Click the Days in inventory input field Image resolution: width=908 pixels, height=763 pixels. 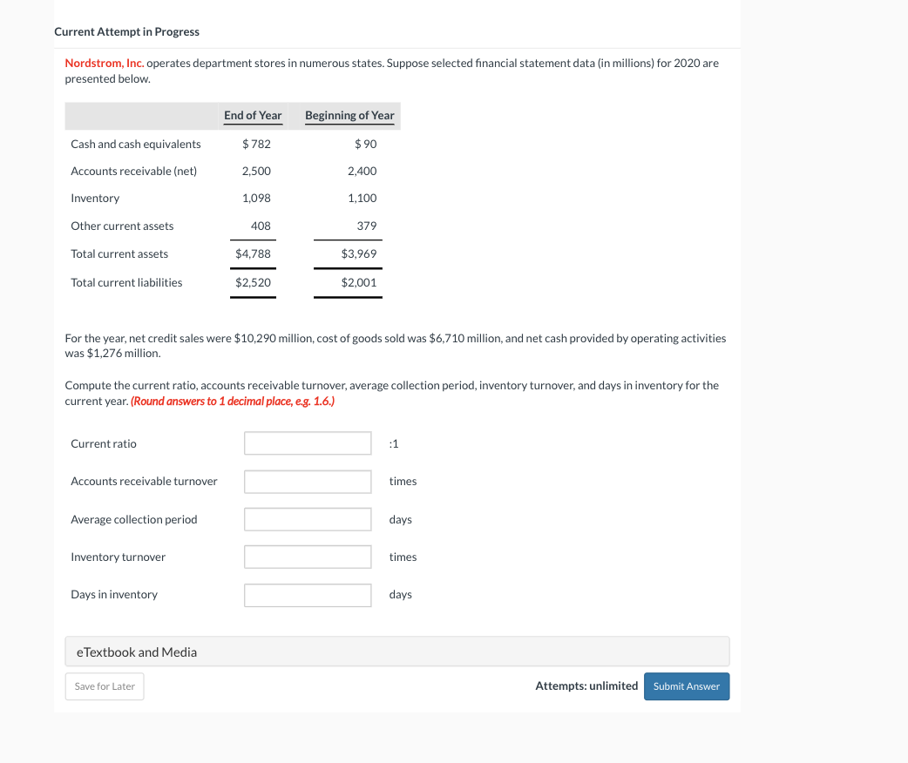click(x=307, y=595)
